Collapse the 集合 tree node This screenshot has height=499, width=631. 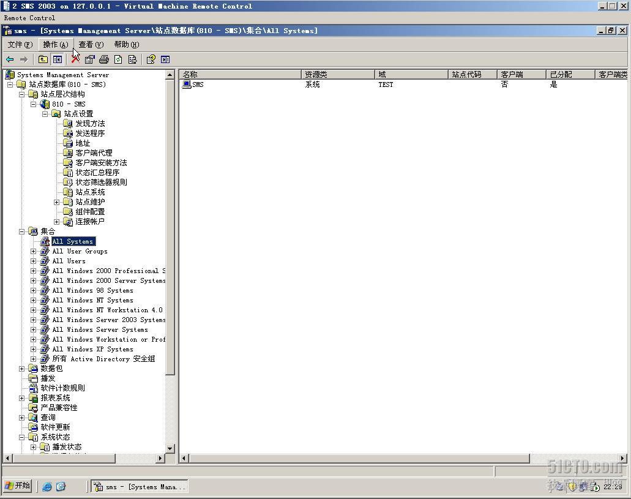point(22,231)
